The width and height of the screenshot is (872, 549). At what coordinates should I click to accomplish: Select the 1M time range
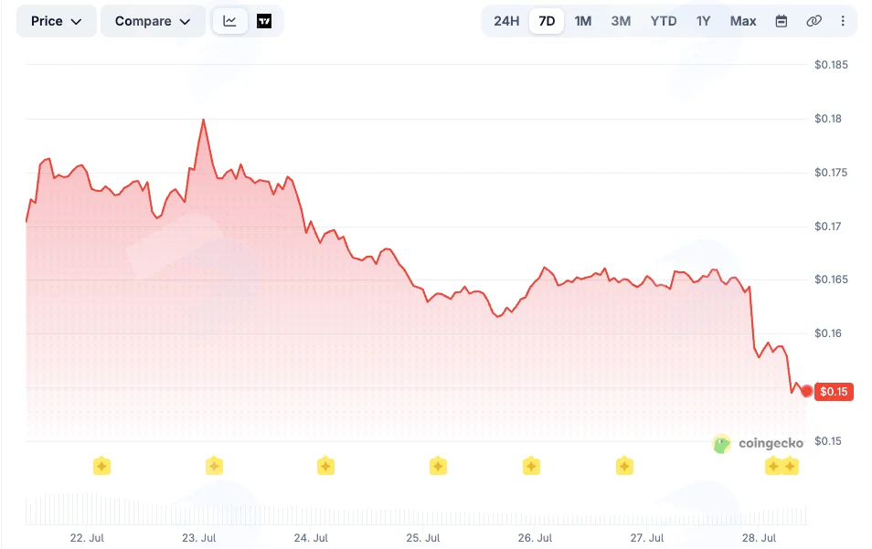pyautogui.click(x=583, y=21)
